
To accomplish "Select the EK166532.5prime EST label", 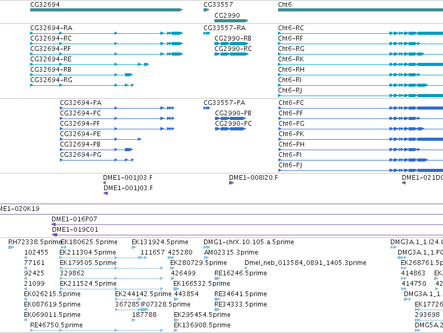I will coord(201,284).
